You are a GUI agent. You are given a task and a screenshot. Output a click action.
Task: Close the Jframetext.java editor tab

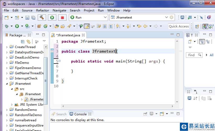pyautogui.click(x=83, y=35)
